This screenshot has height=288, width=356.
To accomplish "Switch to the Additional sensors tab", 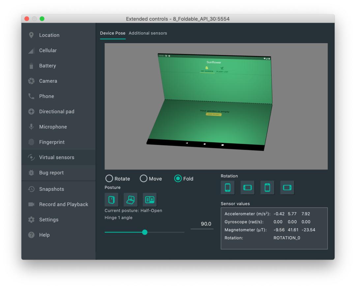I will click(x=148, y=33).
